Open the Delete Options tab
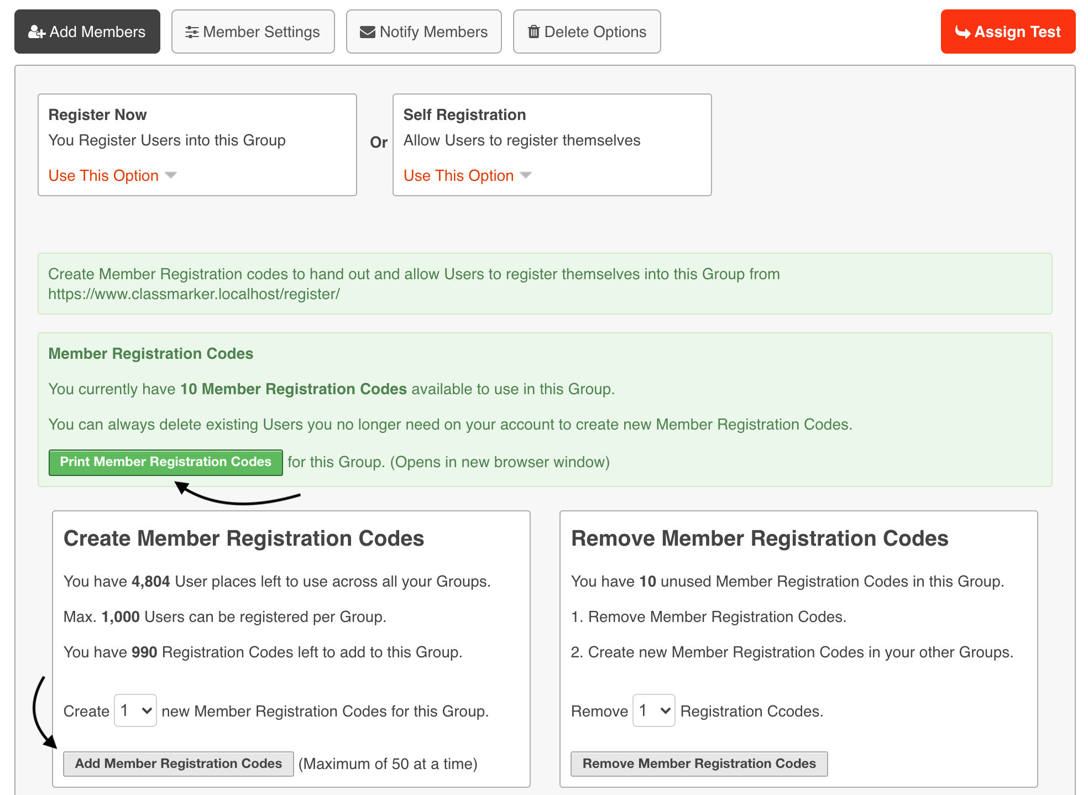Image resolution: width=1088 pixels, height=795 pixels. click(587, 32)
